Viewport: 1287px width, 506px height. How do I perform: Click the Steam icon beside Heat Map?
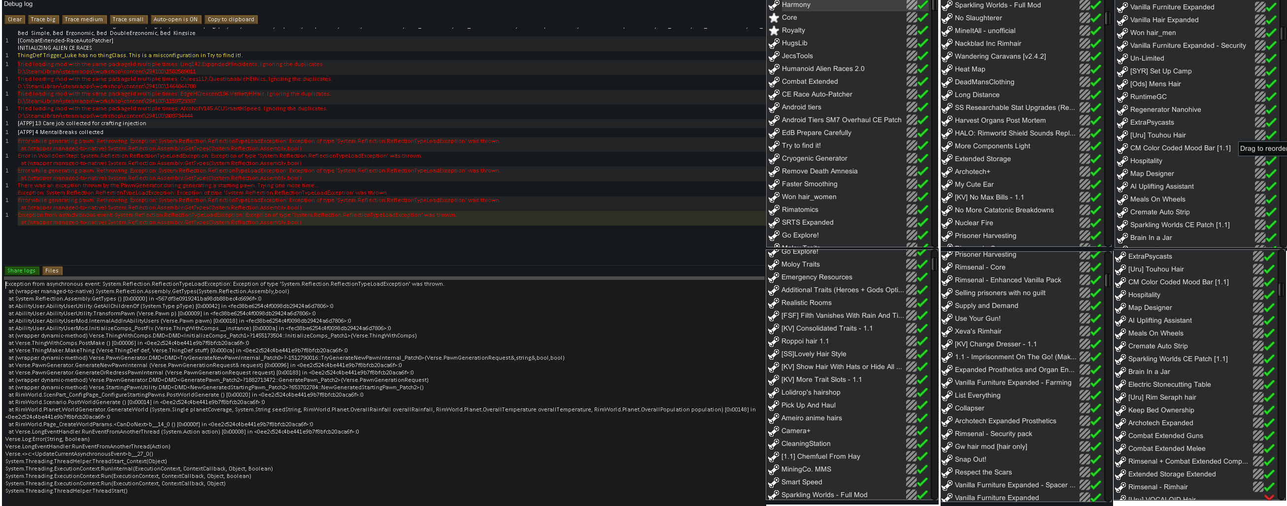(x=947, y=69)
